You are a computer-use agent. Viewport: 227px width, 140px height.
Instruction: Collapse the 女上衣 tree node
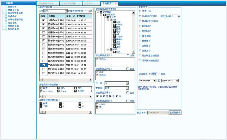click(x=105, y=17)
